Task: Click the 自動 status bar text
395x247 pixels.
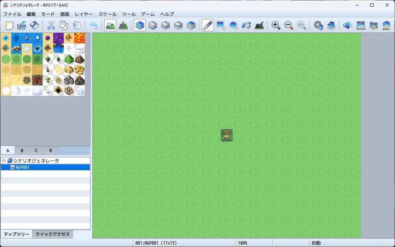Action: [316, 243]
